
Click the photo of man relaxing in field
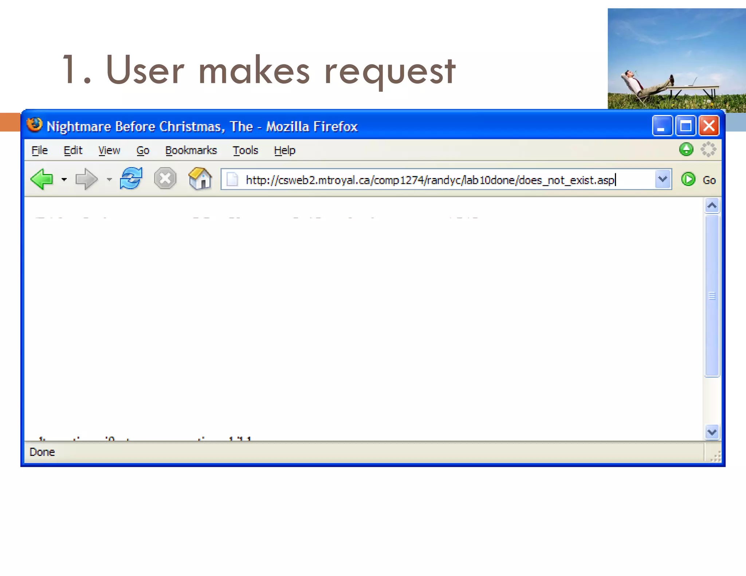676,58
